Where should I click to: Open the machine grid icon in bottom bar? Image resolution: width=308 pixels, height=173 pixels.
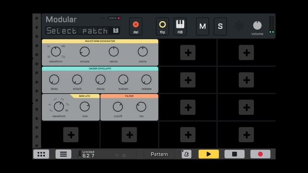pos(41,154)
